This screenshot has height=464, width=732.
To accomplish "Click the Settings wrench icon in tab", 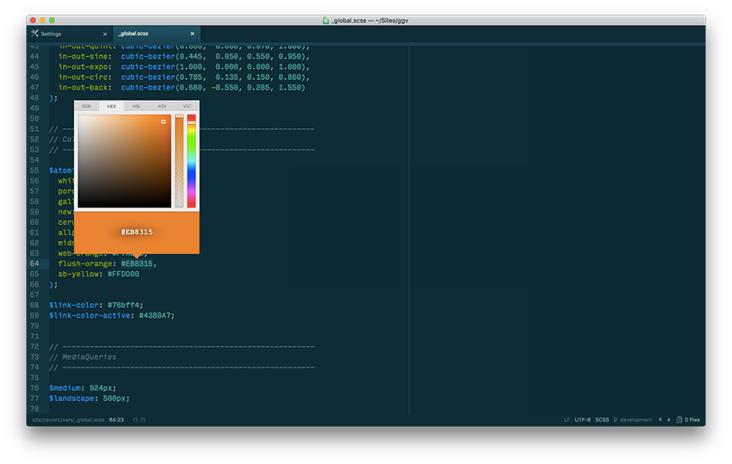I will pos(34,34).
